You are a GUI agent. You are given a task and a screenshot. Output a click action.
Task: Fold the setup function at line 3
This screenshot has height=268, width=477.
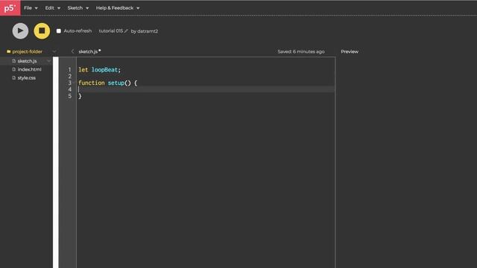pyautogui.click(x=74, y=83)
